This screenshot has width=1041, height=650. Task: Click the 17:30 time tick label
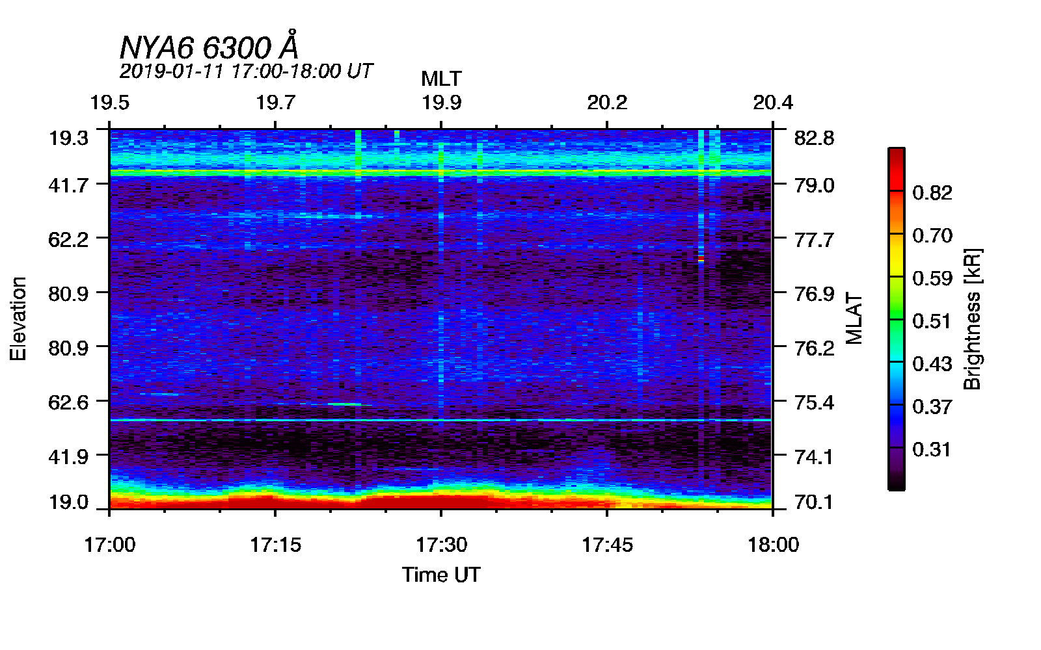pyautogui.click(x=441, y=544)
